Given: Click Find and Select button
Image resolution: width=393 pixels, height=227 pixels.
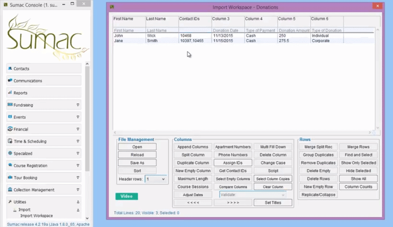Looking at the screenshot, I should click(x=358, y=155).
